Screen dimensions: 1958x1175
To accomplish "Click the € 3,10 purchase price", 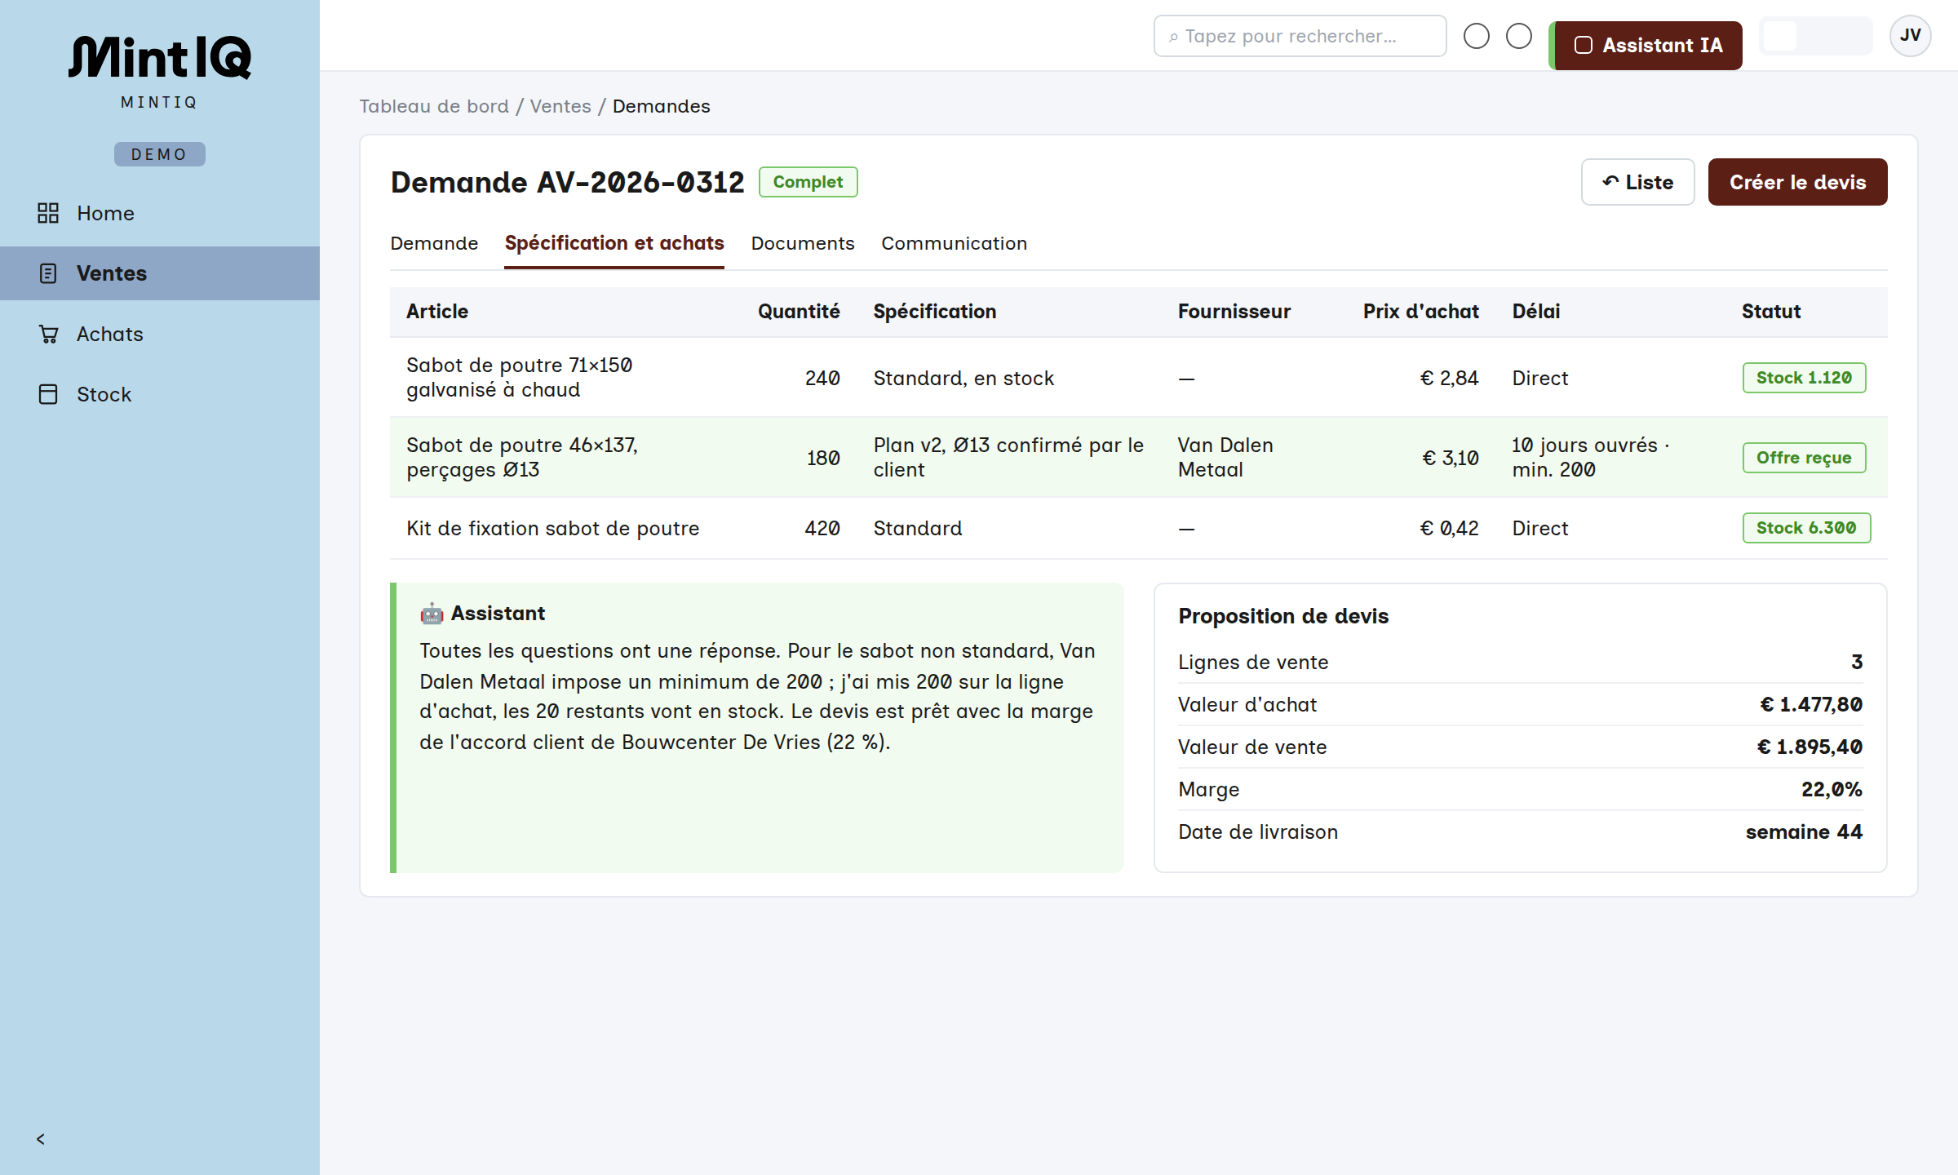I will (x=1450, y=458).
